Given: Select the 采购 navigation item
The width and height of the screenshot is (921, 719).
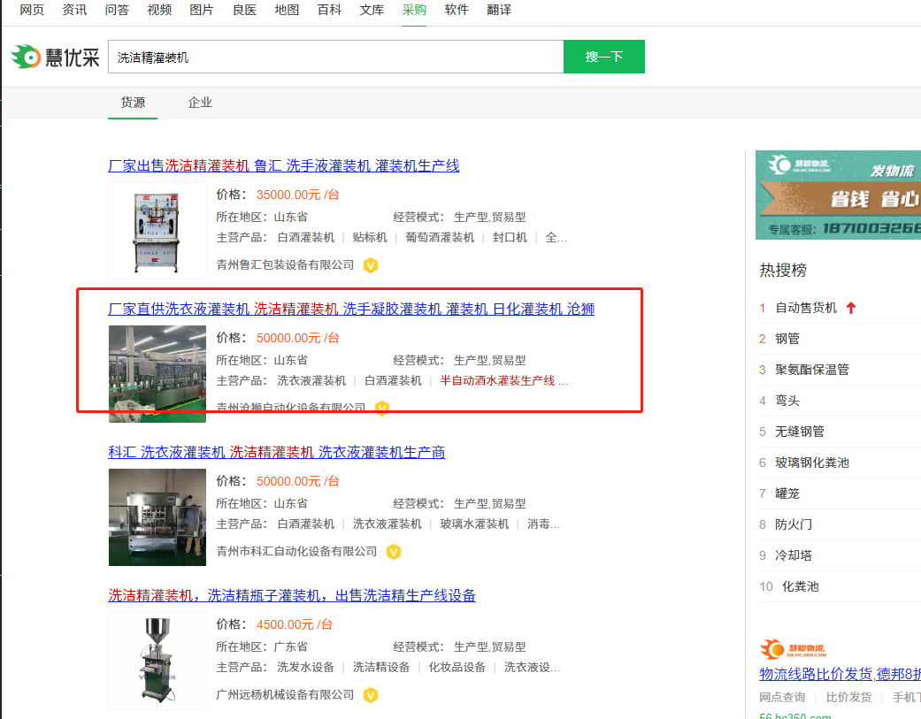Looking at the screenshot, I should pos(414,10).
